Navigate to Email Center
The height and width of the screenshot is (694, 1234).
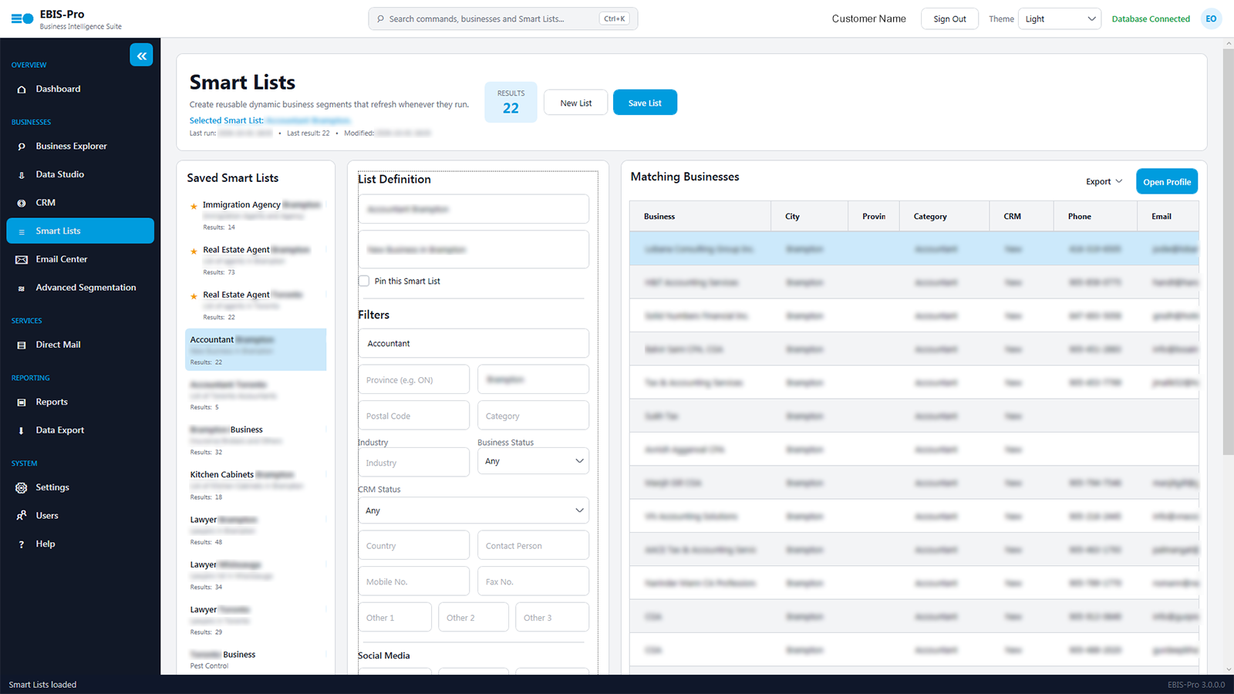coord(80,260)
